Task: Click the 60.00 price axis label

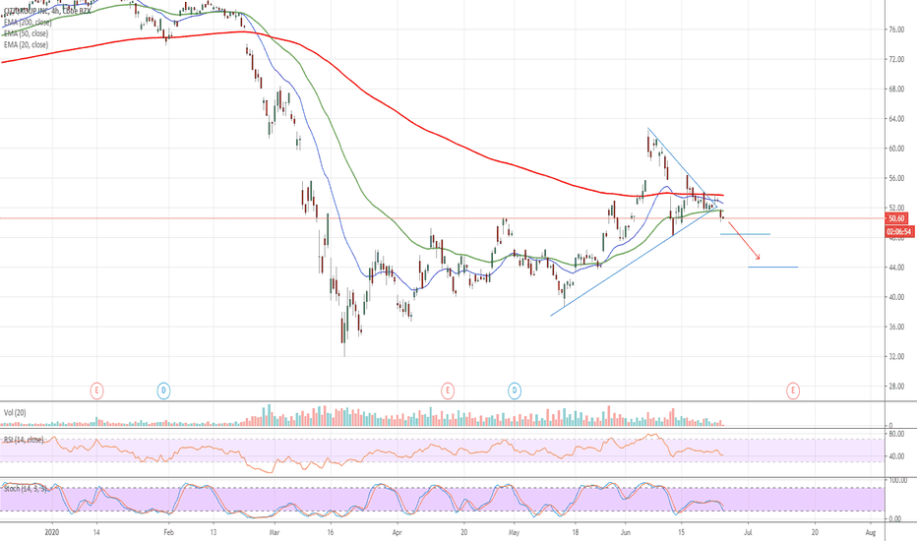Action: coord(896,149)
